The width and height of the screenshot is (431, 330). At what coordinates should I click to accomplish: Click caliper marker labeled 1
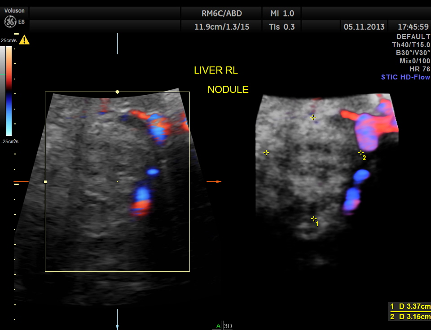click(x=314, y=219)
